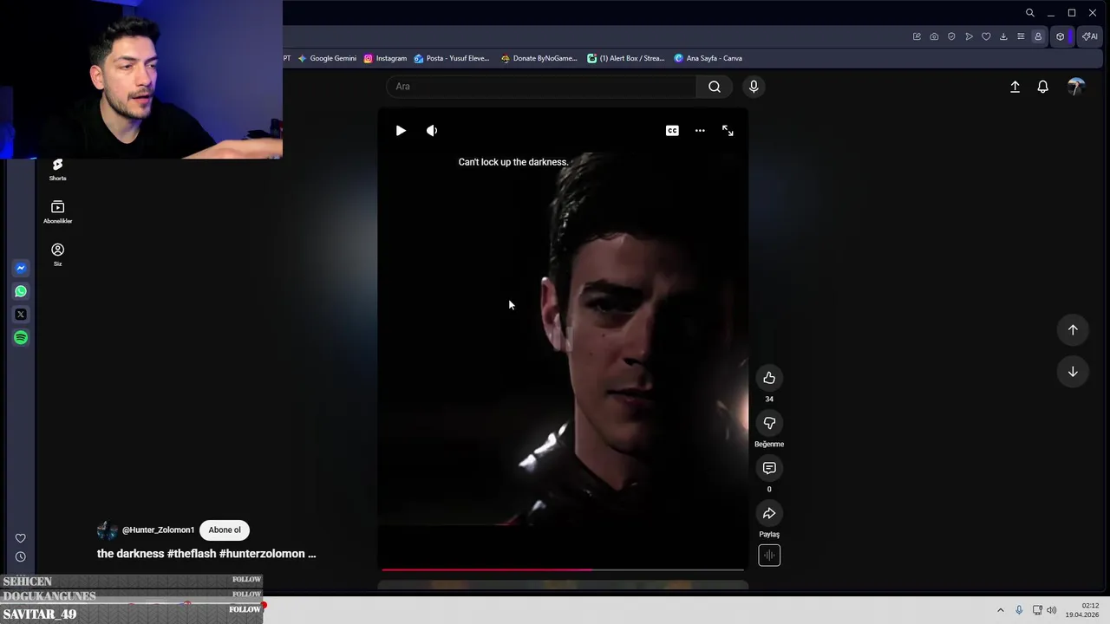The height and width of the screenshot is (624, 1110).
Task: Open the sound source waveform button
Action: point(769,556)
